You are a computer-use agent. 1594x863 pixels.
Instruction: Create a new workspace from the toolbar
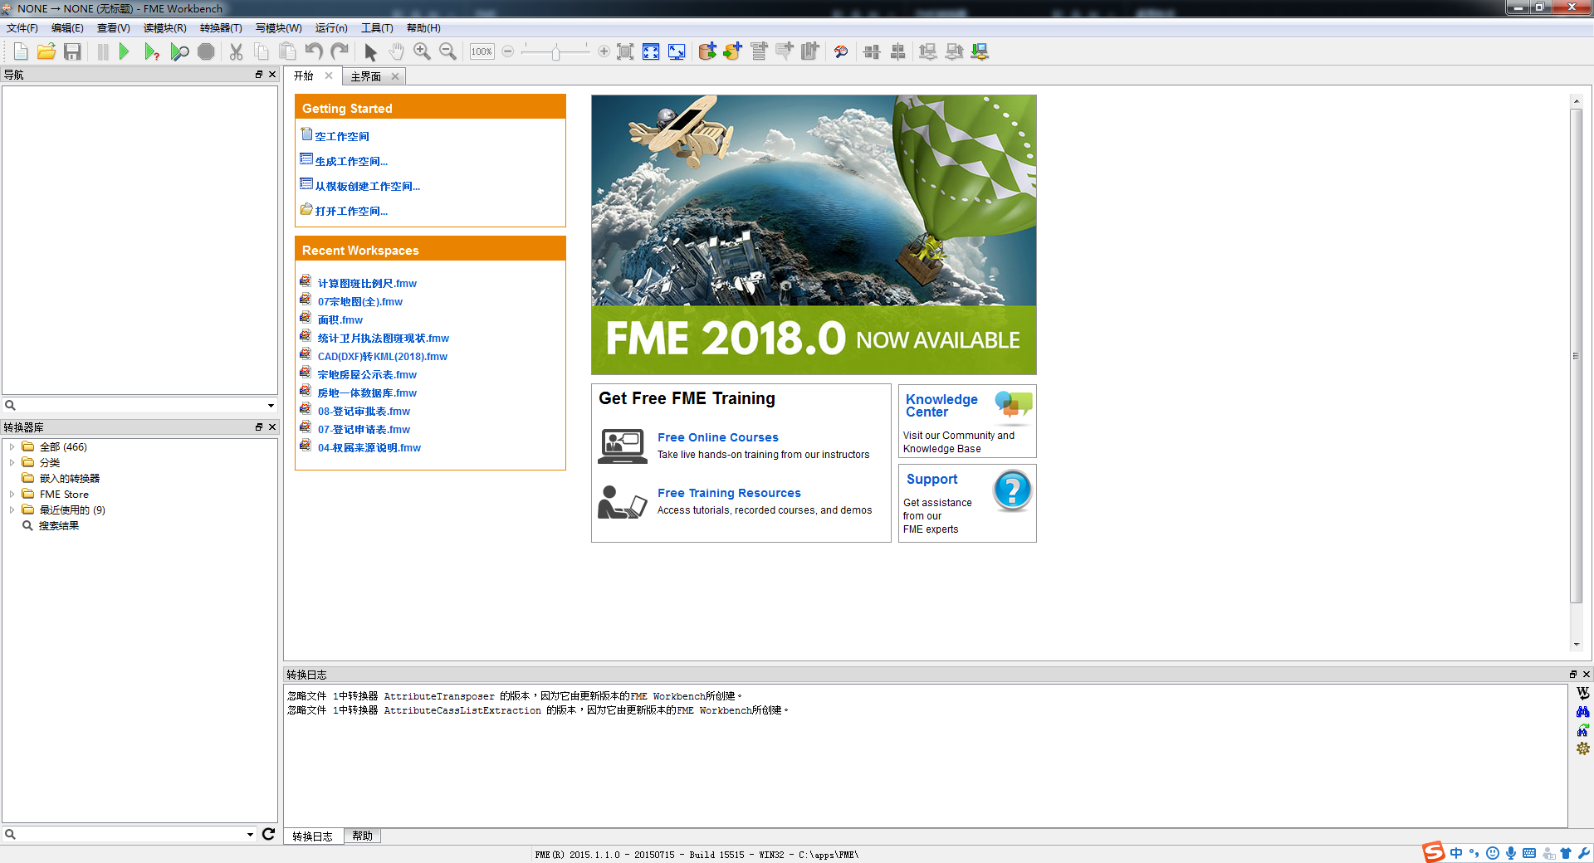21,51
